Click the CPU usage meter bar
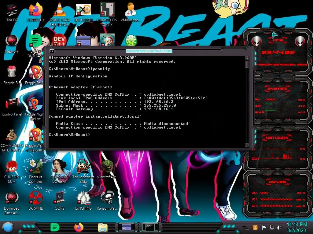Image resolution: width=313 pixels, height=234 pixels. (271, 100)
